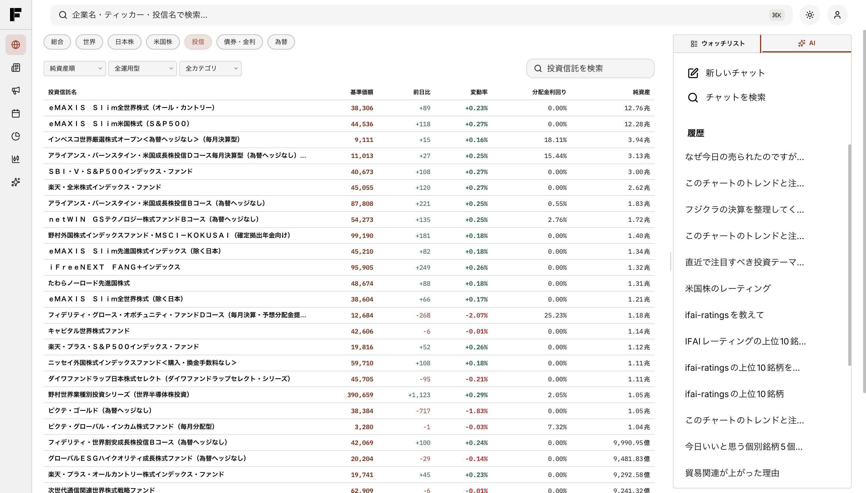Open たわらノーロード先進国株式 row
Image resolution: width=866 pixels, height=493 pixels.
coord(349,283)
